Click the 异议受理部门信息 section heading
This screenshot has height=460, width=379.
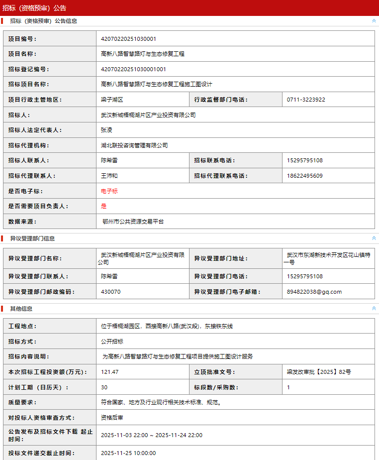coord(32,238)
